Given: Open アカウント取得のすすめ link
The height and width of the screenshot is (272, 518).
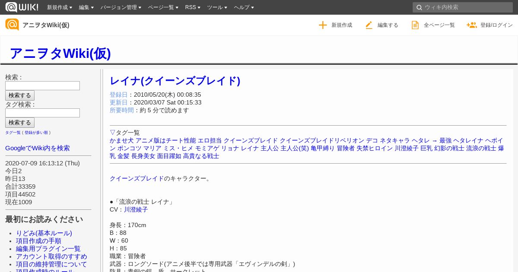Looking at the screenshot, I should point(51,256).
